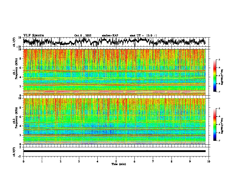Click the '5' time axis tick label

[x=116, y=161]
